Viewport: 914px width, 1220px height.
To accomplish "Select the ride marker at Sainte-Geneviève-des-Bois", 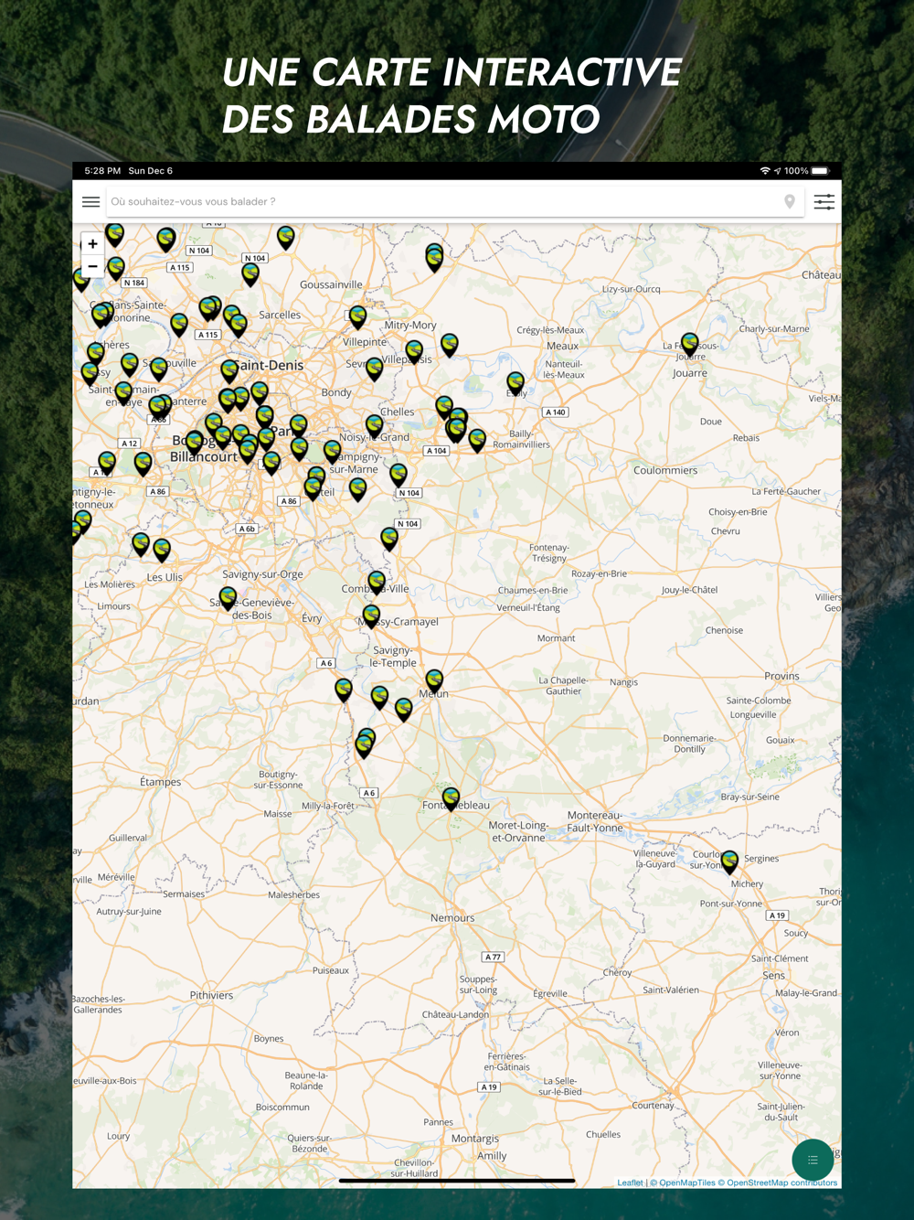I will click(x=228, y=598).
